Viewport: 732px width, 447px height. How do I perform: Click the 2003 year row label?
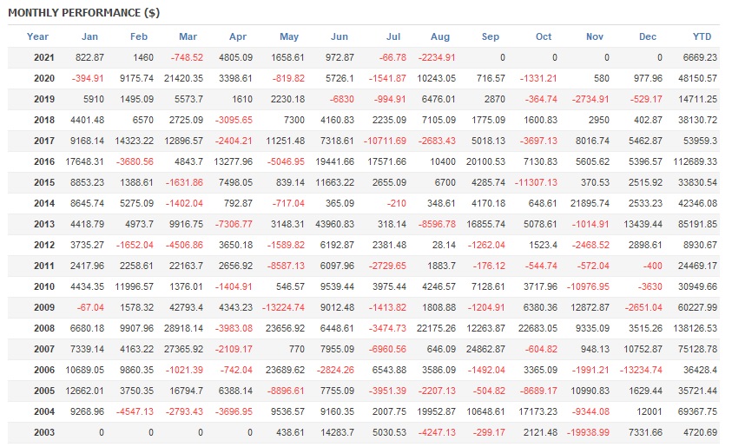[43, 432]
